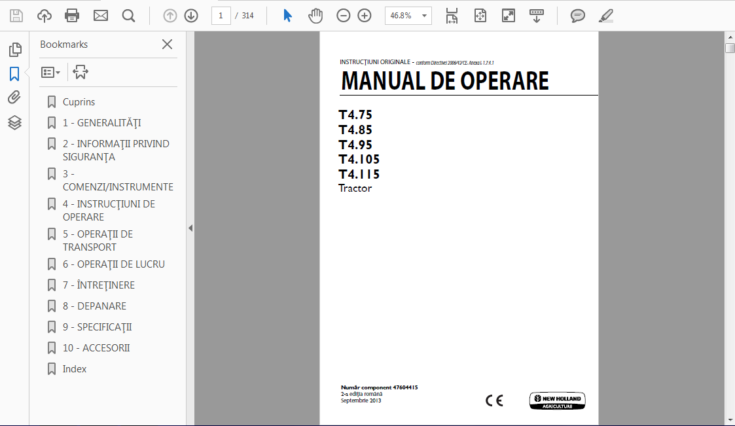
Task: Click the T4.105 model text
Action: 359,159
